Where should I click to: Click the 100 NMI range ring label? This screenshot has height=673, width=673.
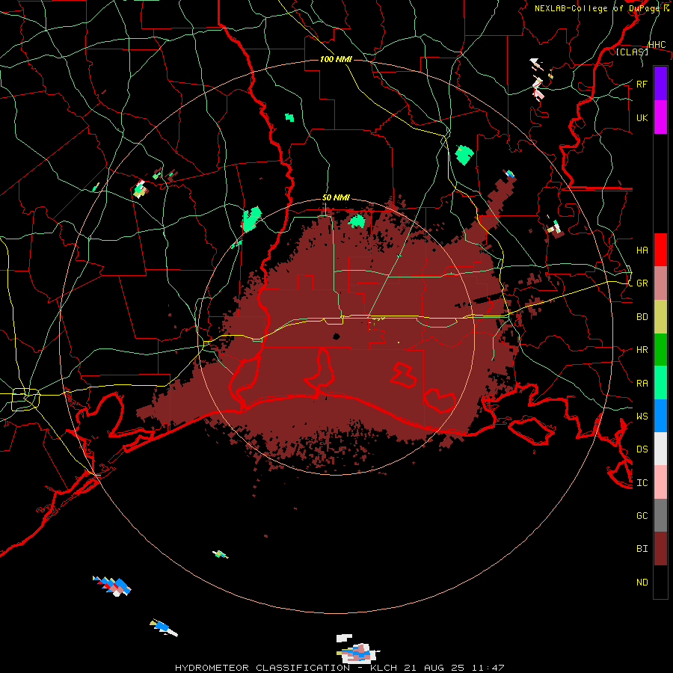(x=336, y=59)
